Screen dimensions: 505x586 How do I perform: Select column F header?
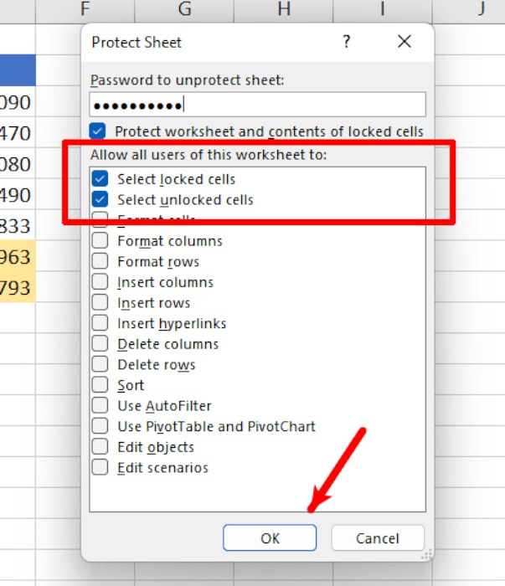(x=85, y=11)
